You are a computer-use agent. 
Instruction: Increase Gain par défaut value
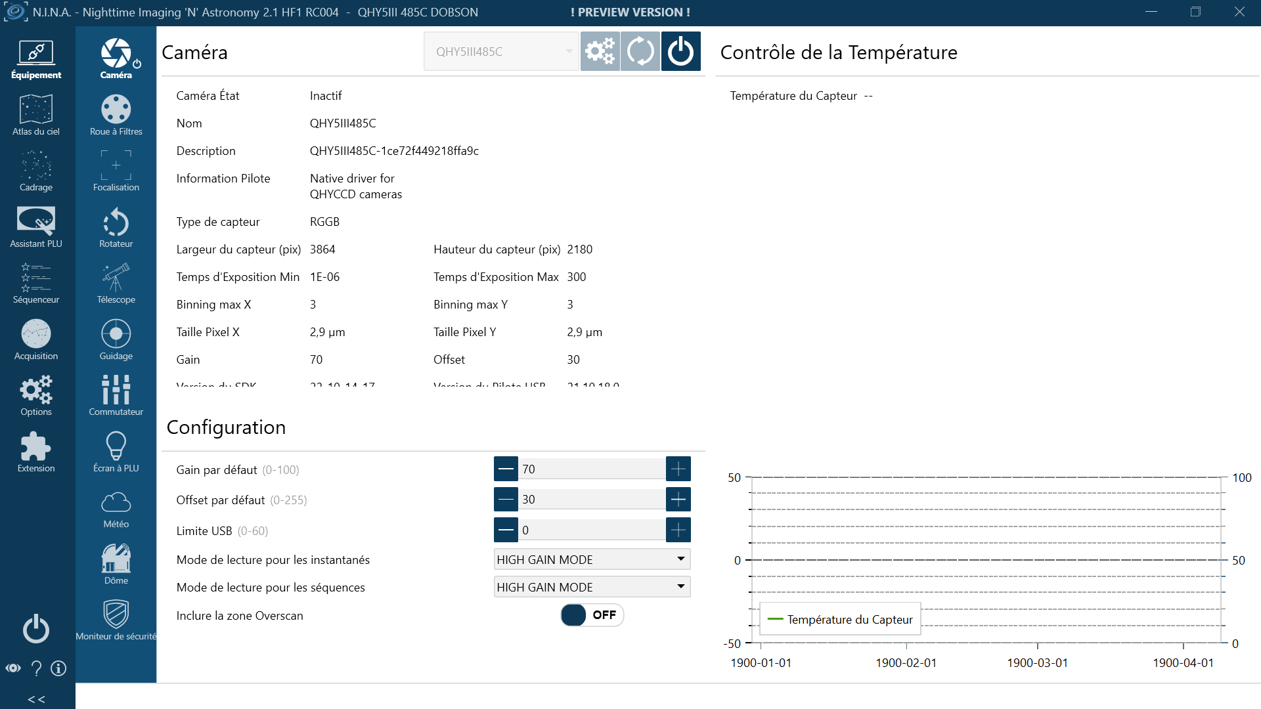678,469
